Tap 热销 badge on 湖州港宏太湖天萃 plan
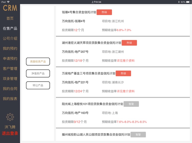 (129, 43)
